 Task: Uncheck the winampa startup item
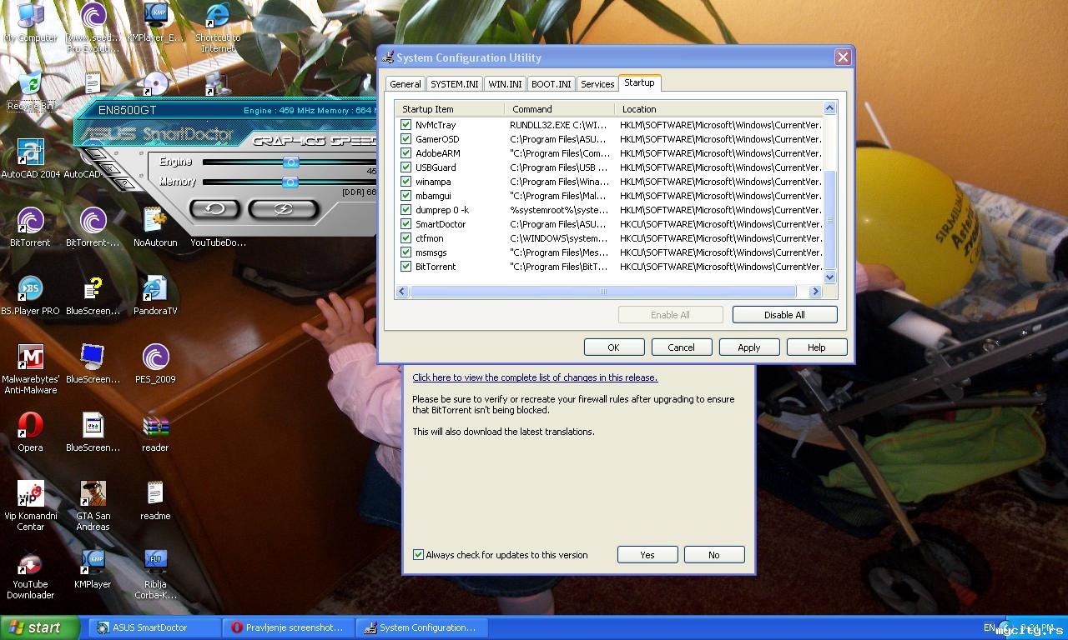coord(406,182)
